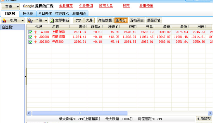
Task: Click the 板块 blocks icon
Action: [x=4, y=21]
